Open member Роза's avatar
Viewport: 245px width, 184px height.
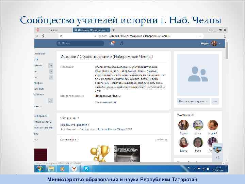[198, 142]
